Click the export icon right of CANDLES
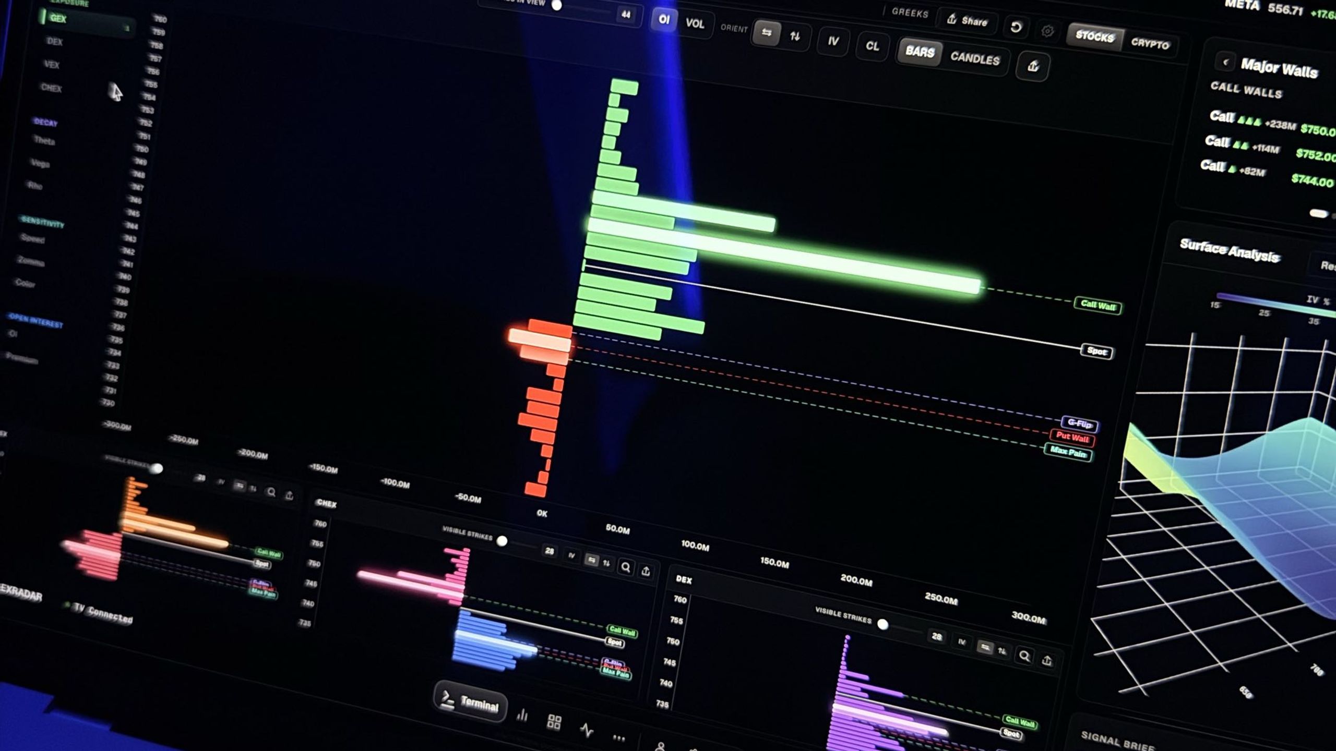This screenshot has height=751, width=1336. (x=1033, y=66)
